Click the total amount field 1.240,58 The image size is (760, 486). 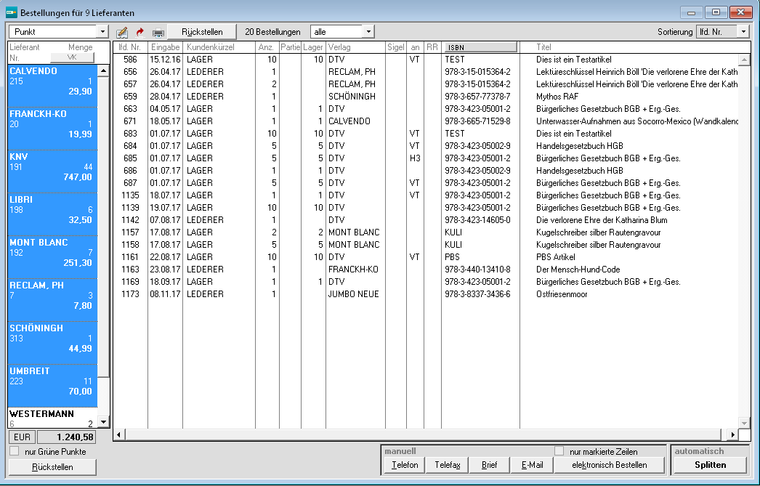click(x=66, y=437)
